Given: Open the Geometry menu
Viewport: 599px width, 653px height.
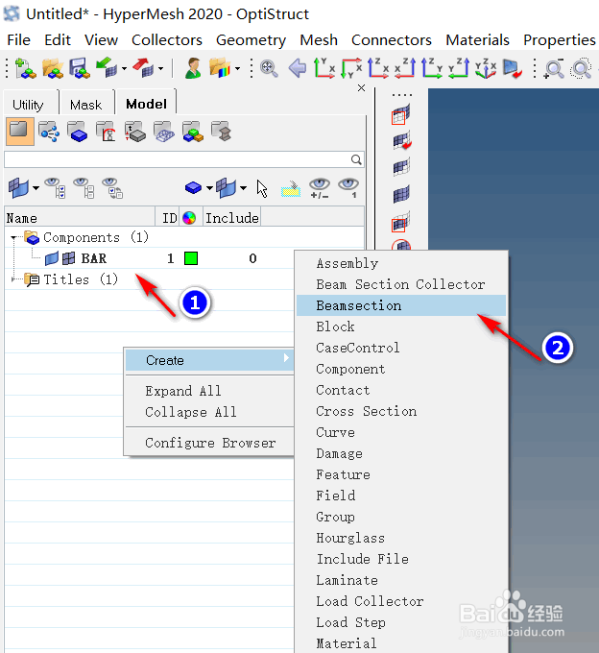Looking at the screenshot, I should point(251,40).
